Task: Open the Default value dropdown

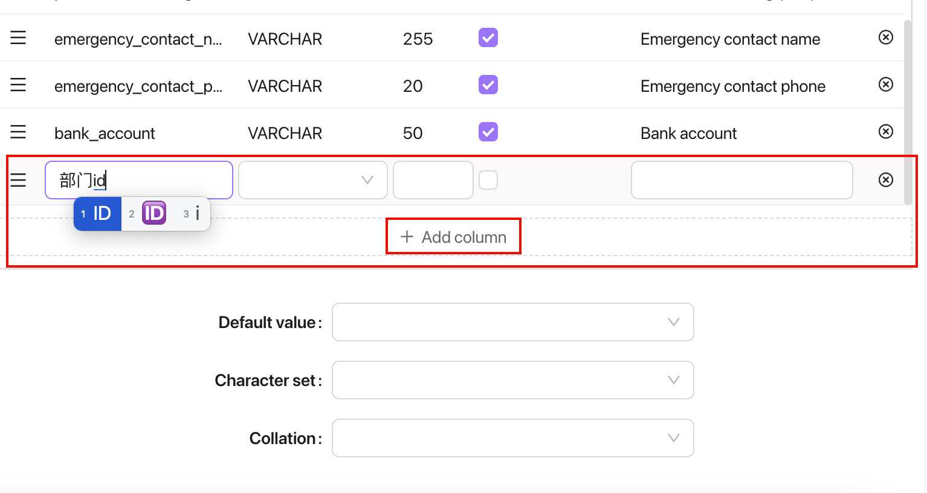Action: (512, 322)
